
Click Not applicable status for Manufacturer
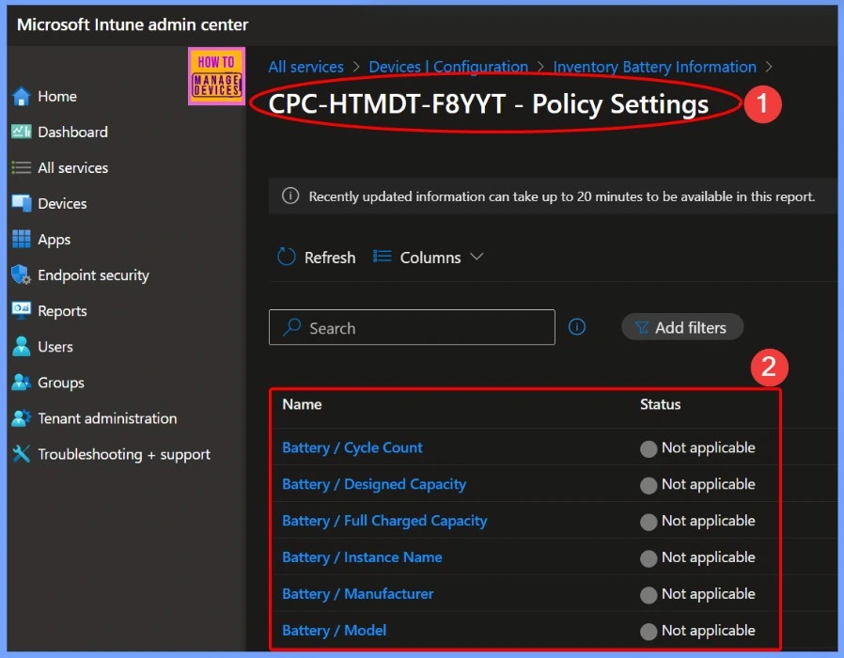[x=697, y=594]
